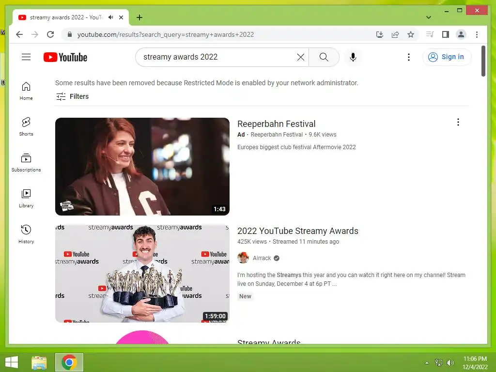Share this page icon
The image size is (496, 372).
[395, 34]
